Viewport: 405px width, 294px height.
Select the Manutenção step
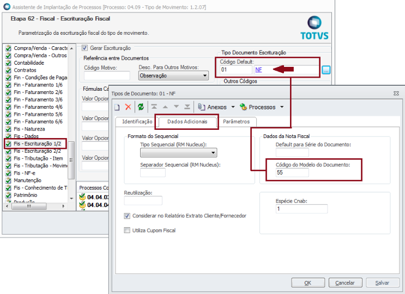27,180
